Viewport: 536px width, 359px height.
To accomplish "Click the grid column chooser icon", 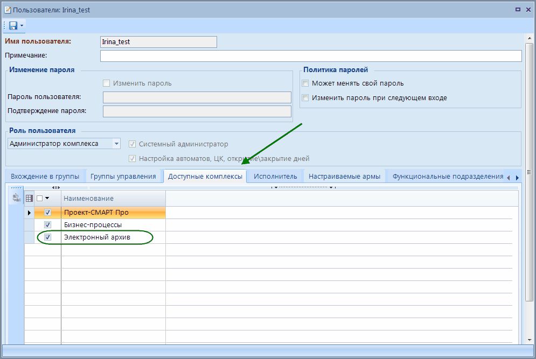I will coord(30,198).
